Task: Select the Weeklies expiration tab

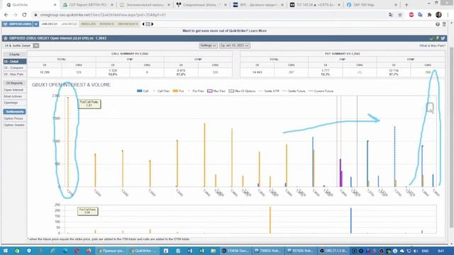Action: 88,24
